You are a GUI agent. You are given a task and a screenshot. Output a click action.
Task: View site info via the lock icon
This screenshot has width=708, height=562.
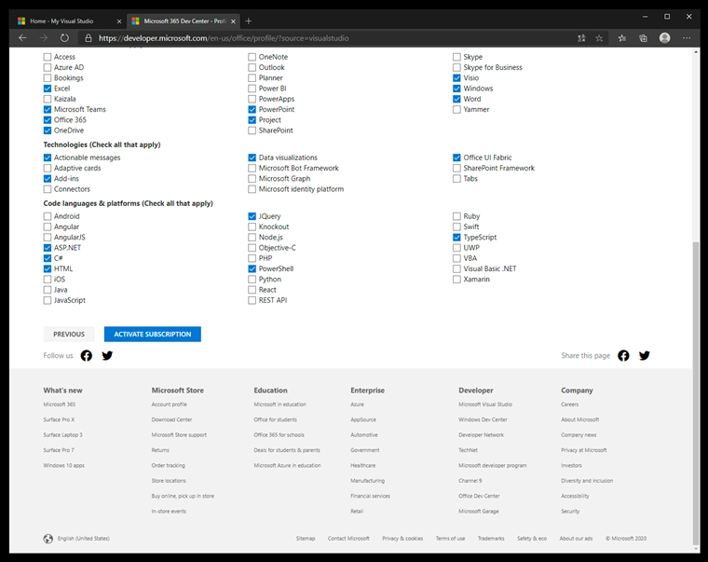pyautogui.click(x=88, y=38)
